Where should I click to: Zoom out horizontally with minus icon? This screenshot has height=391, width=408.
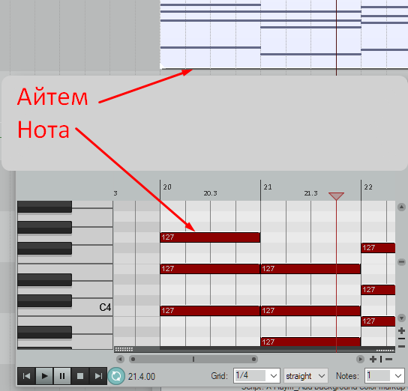click(x=389, y=359)
